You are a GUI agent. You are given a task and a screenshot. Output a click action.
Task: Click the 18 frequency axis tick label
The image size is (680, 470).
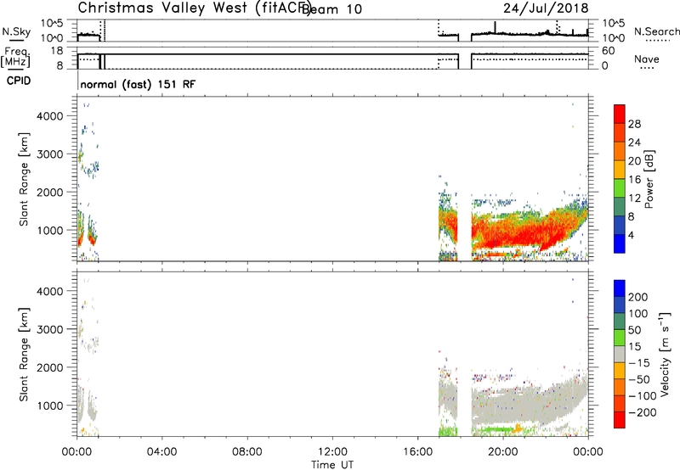pyautogui.click(x=57, y=51)
